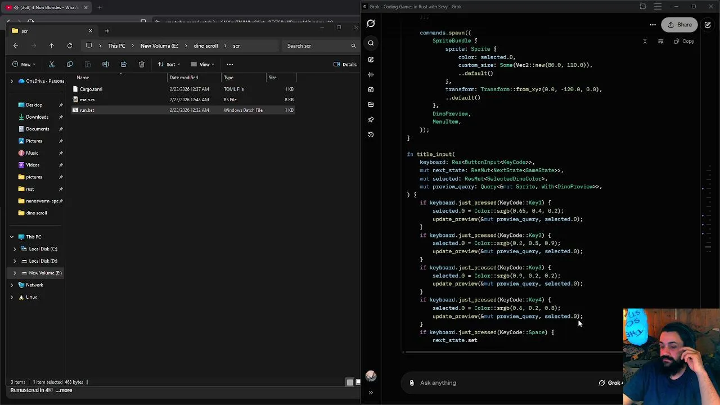This screenshot has height=405, width=720.
Task: Close the scr Explorer tab
Action: point(90,31)
